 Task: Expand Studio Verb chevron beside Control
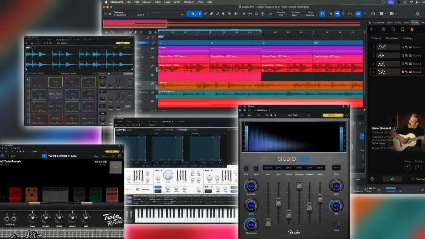(347, 115)
